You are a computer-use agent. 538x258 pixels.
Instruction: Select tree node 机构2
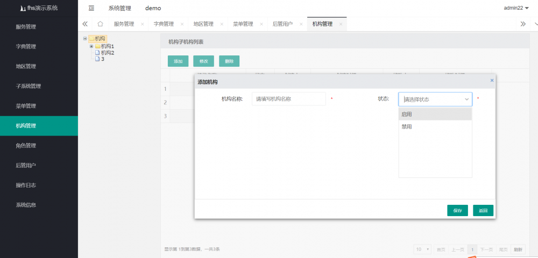point(108,53)
